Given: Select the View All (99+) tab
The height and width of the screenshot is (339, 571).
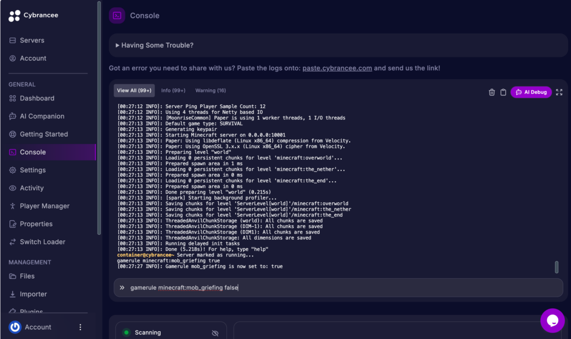Looking at the screenshot, I should click(134, 91).
